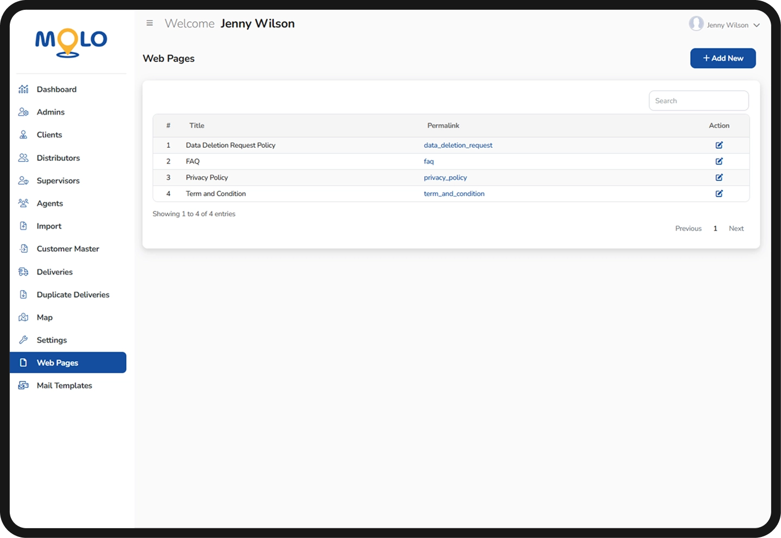
Task: Edit the Privacy Policy page entry
Action: tap(719, 177)
